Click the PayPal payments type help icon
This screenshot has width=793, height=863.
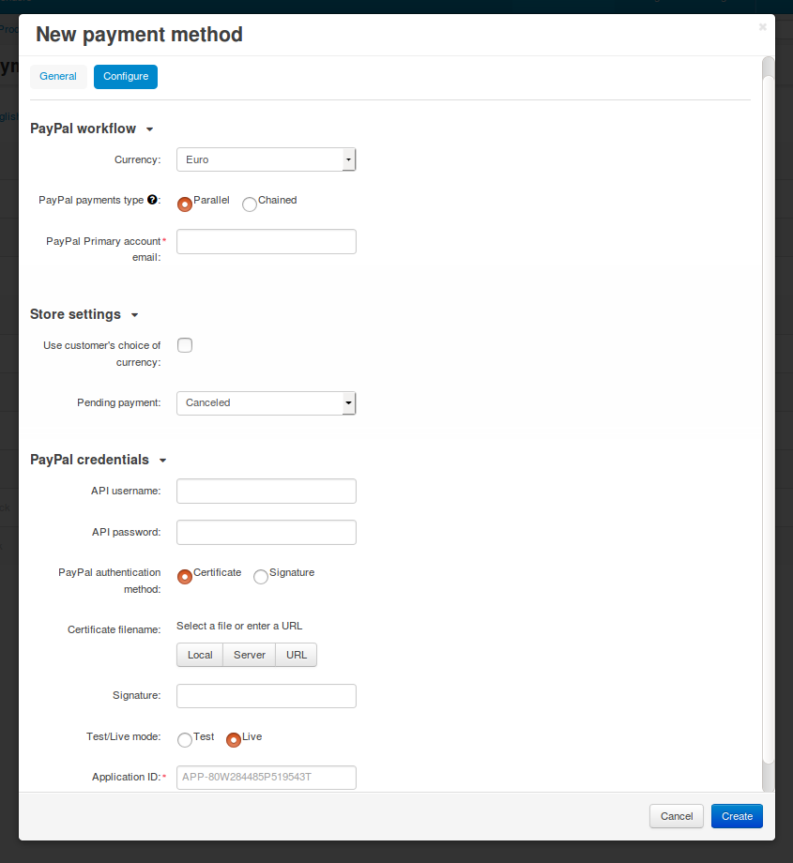coord(152,200)
